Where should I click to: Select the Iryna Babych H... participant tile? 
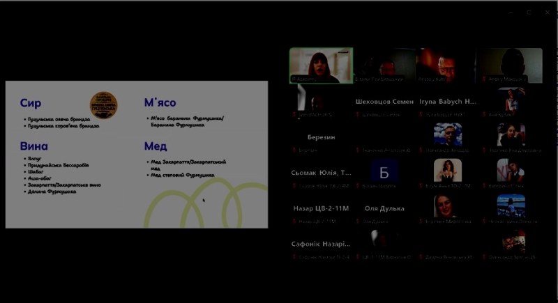point(447,102)
